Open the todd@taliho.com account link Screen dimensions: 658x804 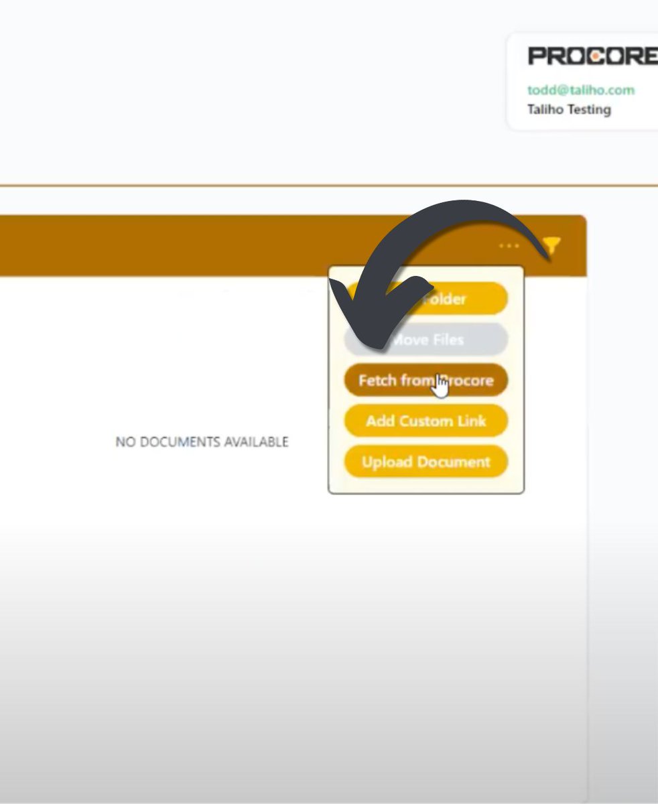click(580, 90)
